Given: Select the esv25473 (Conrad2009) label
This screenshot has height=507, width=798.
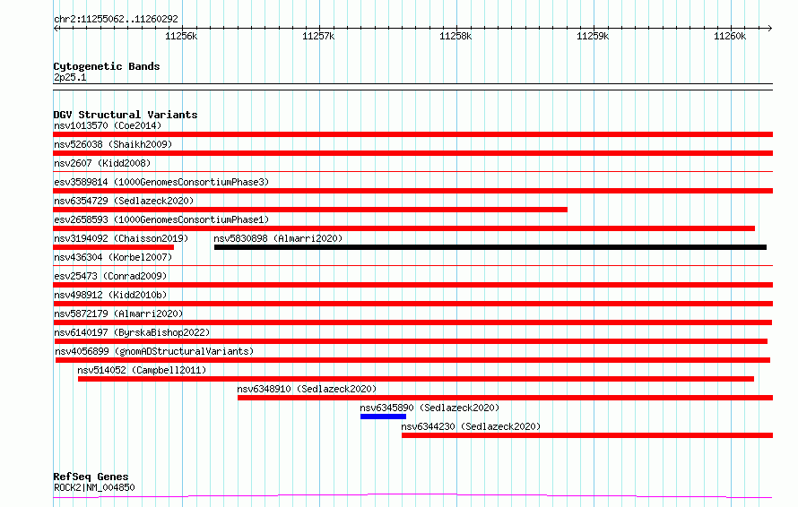Looking at the screenshot, I should pyautogui.click(x=110, y=276).
